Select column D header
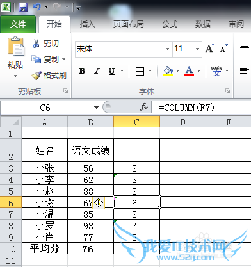The height and width of the screenshot is (267, 251). [182, 122]
